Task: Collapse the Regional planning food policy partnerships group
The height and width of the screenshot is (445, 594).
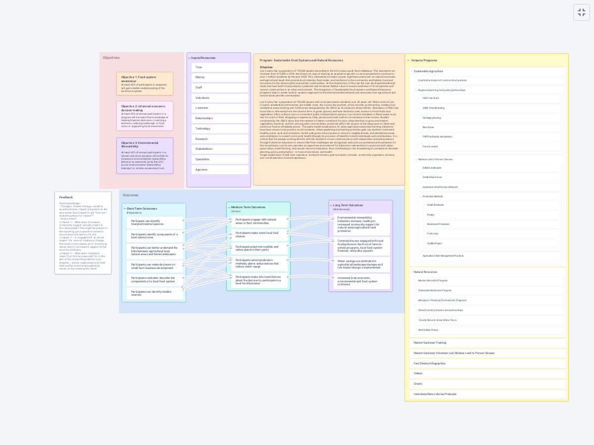Action: tap(416, 90)
